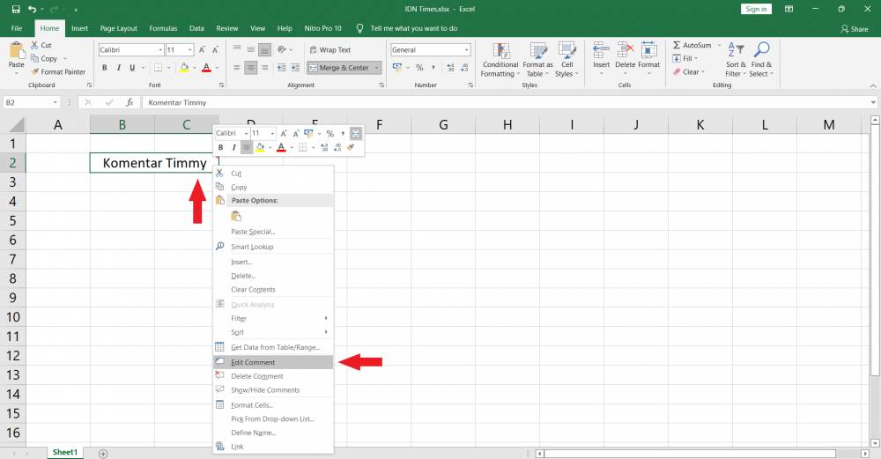Open the ribbon font size dropdown
The image size is (881, 459).
coord(190,50)
